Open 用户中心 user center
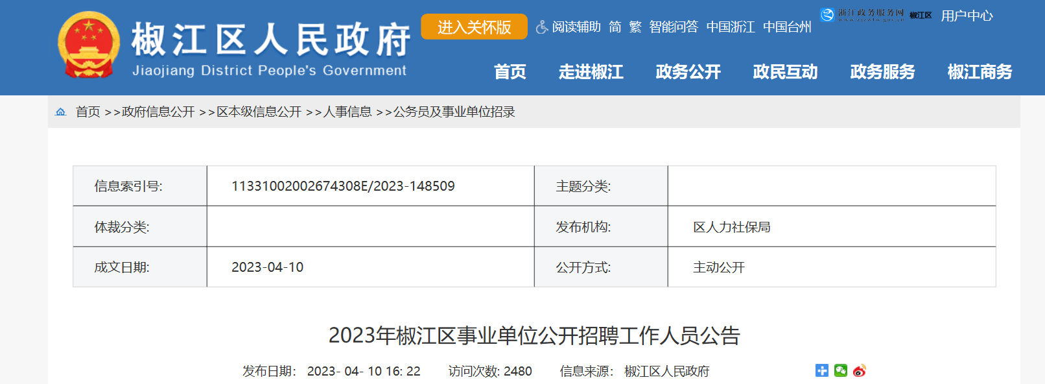This screenshot has width=1045, height=384. point(967,16)
